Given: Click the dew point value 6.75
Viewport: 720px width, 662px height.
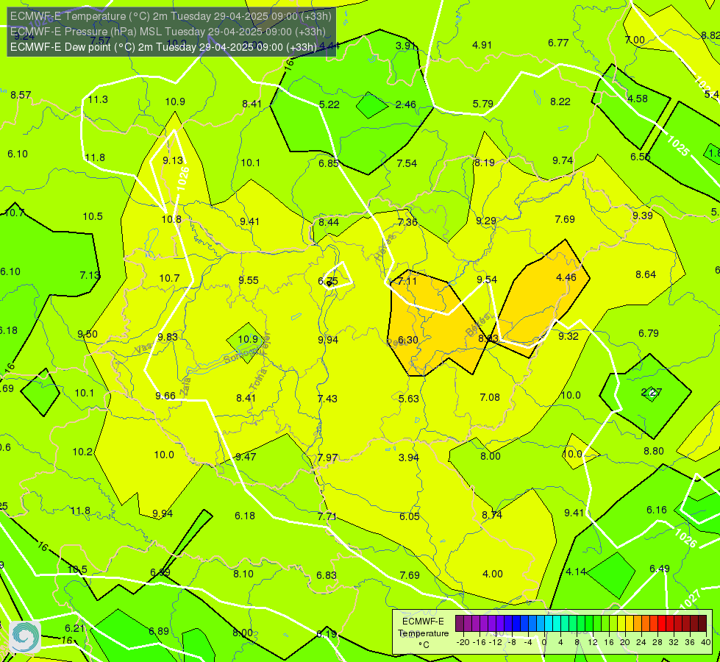Looking at the screenshot, I should coord(328,281).
